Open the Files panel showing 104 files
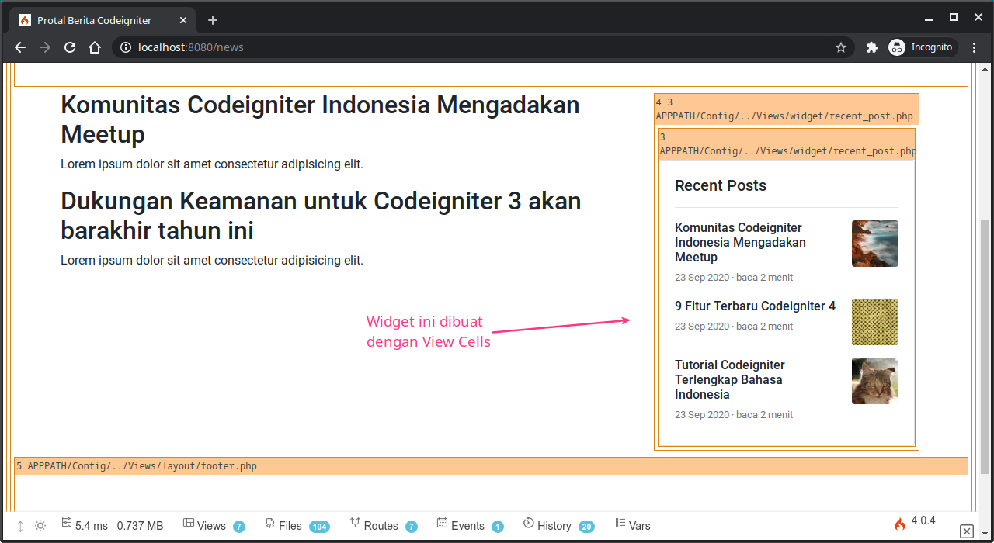994x543 pixels. click(288, 525)
